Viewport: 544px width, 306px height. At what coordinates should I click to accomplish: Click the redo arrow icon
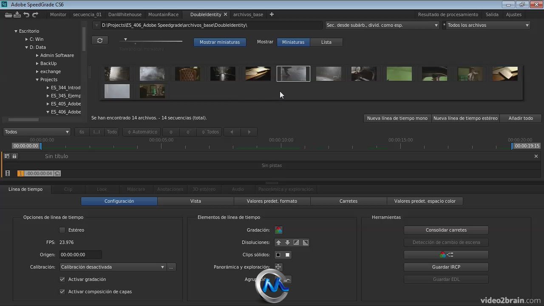(x=35, y=14)
